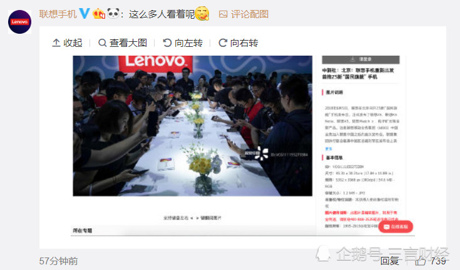460x270 pixels.
Task: Like the comment with the thumbs-up icon
Action: pos(421,261)
